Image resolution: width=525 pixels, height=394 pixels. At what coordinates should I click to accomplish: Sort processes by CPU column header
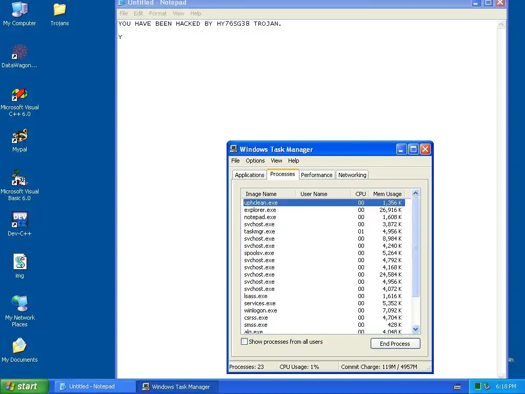tap(360, 194)
